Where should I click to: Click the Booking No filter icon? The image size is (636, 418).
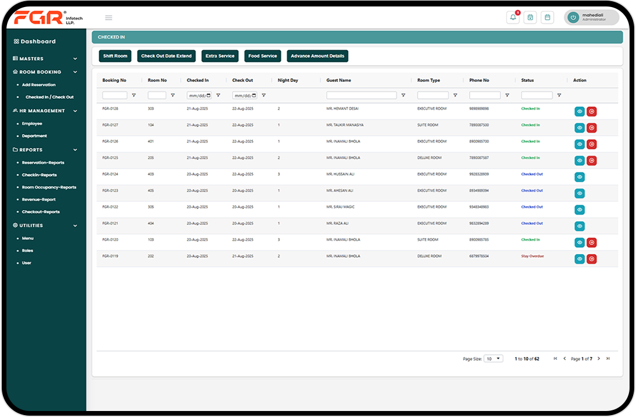(134, 95)
